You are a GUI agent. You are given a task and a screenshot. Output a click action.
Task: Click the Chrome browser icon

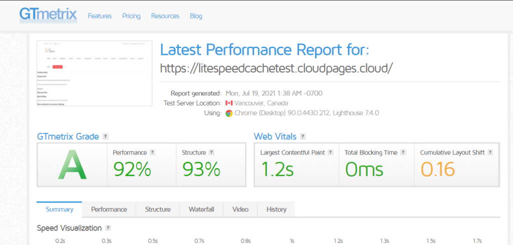[x=229, y=113]
